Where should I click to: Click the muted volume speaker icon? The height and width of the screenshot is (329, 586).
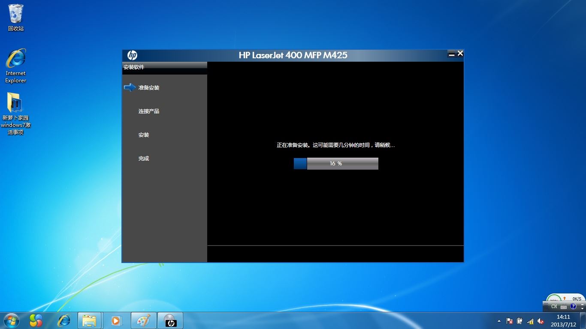541,321
